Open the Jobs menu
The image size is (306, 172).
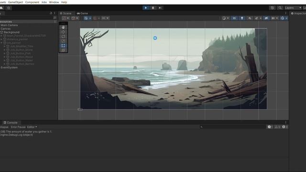click(x=44, y=2)
